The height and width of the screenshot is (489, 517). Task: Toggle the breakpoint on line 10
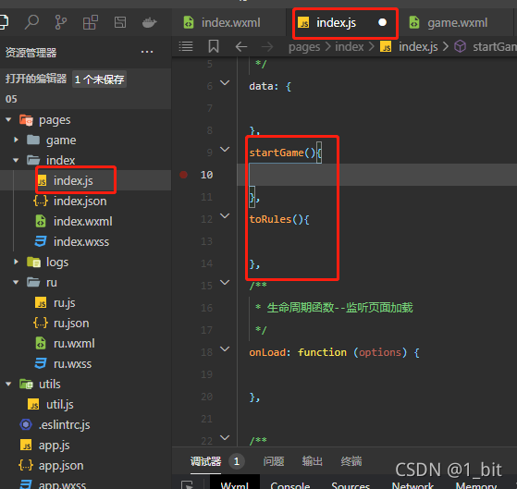184,175
